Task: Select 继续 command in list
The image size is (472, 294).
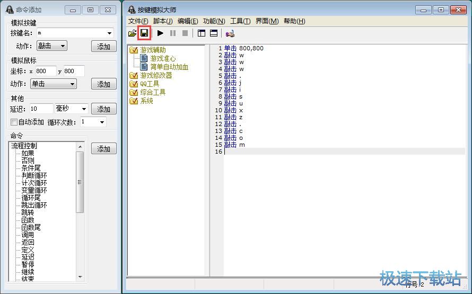Action: [x=28, y=272]
